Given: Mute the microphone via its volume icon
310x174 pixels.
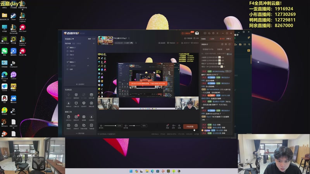Looking at the screenshot, I should (101, 126).
